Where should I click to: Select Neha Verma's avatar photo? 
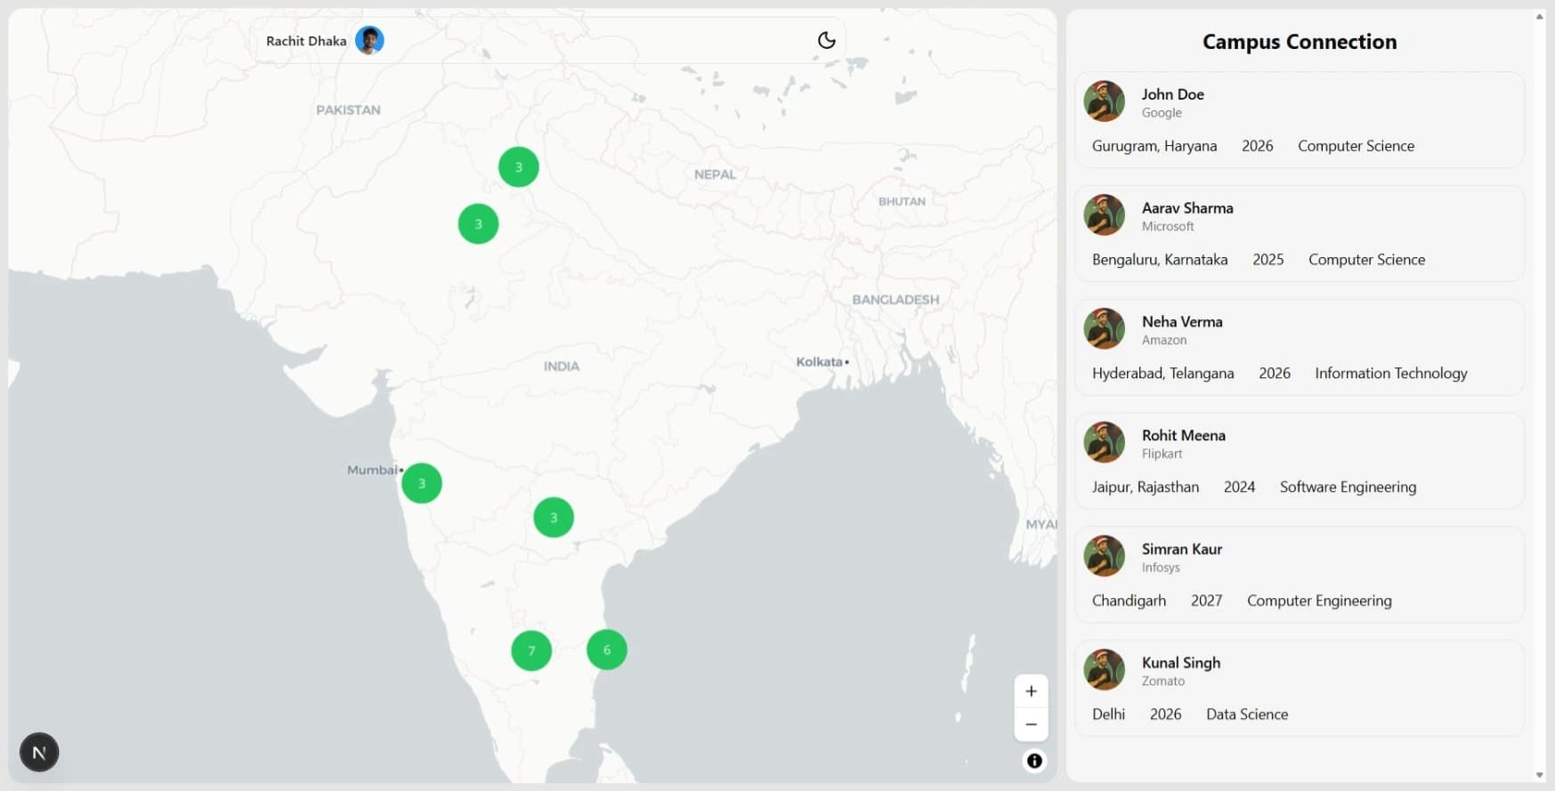pyautogui.click(x=1104, y=329)
